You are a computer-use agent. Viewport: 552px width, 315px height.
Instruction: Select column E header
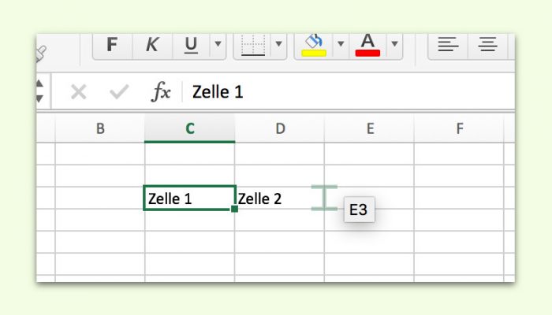[x=370, y=128]
